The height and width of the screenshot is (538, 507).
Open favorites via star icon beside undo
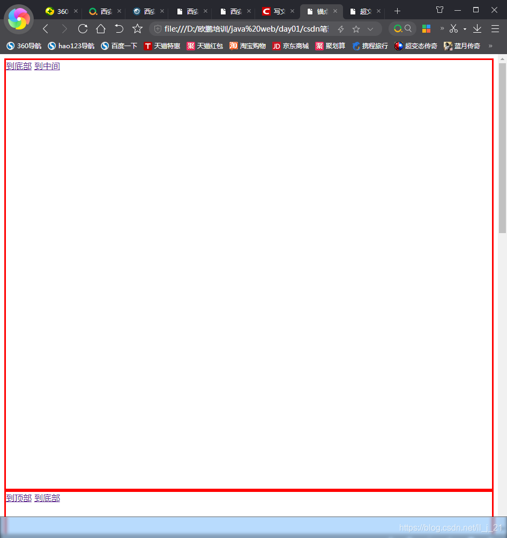click(x=137, y=29)
